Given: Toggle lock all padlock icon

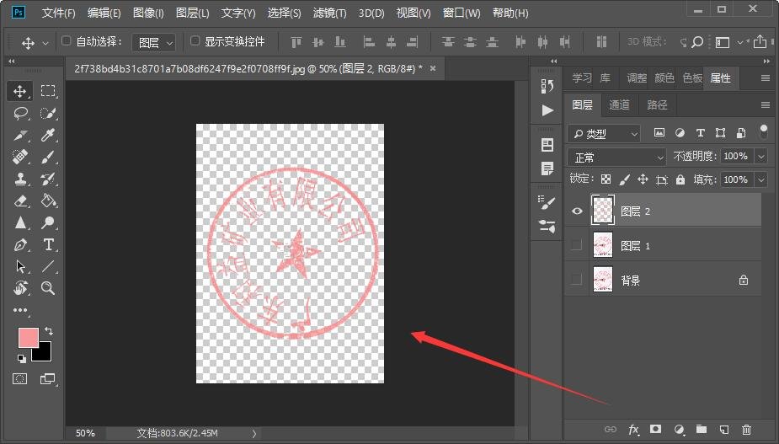Looking at the screenshot, I should coord(680,179).
